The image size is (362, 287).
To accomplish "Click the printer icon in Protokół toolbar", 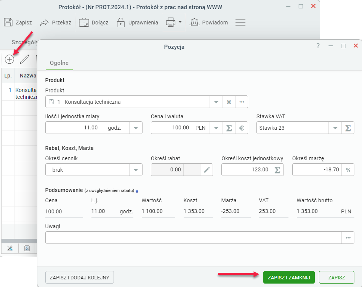I will pyautogui.click(x=171, y=23).
